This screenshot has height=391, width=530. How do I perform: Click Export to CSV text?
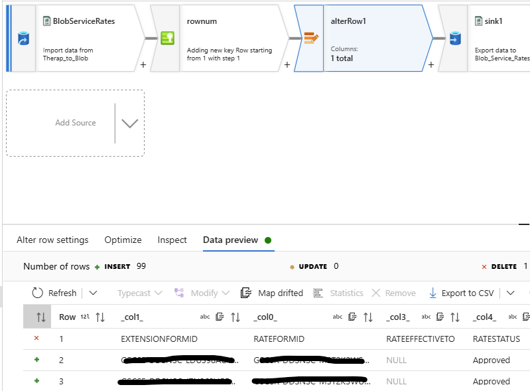pos(468,293)
